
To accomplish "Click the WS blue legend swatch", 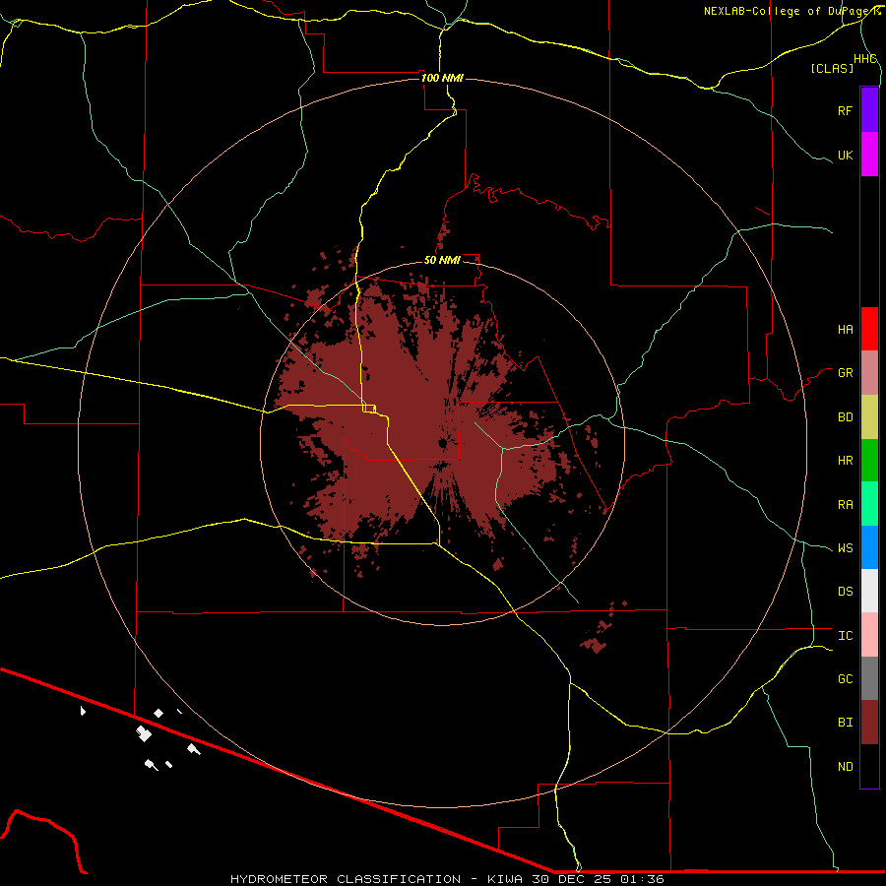I will [869, 547].
